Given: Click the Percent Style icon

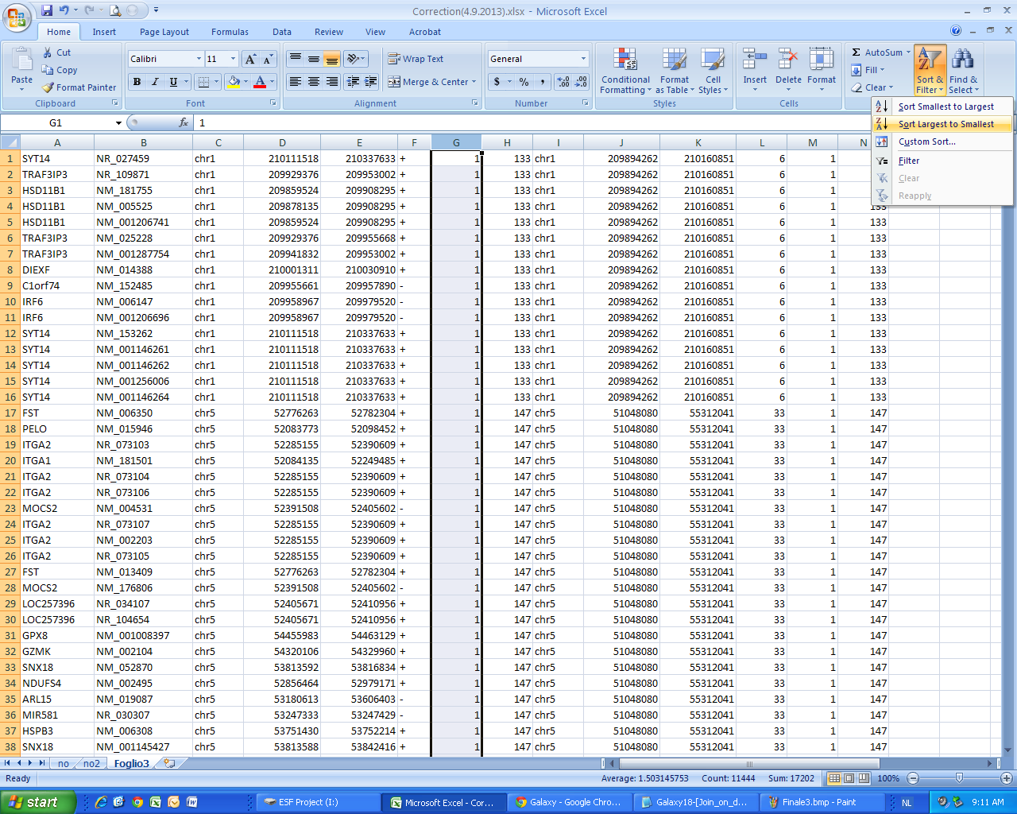Looking at the screenshot, I should [x=524, y=82].
